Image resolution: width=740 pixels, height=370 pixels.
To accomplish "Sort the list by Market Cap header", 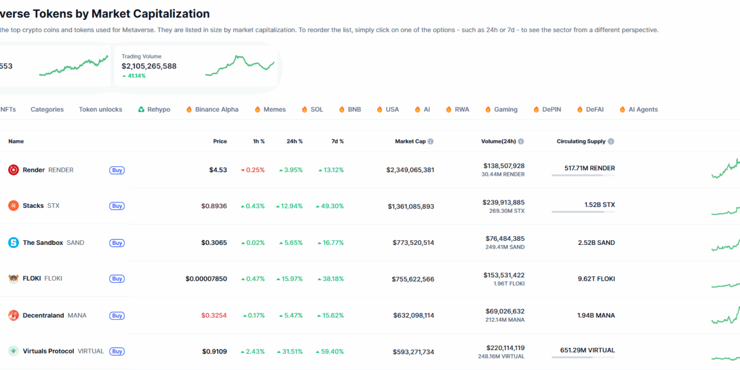I will tap(410, 141).
